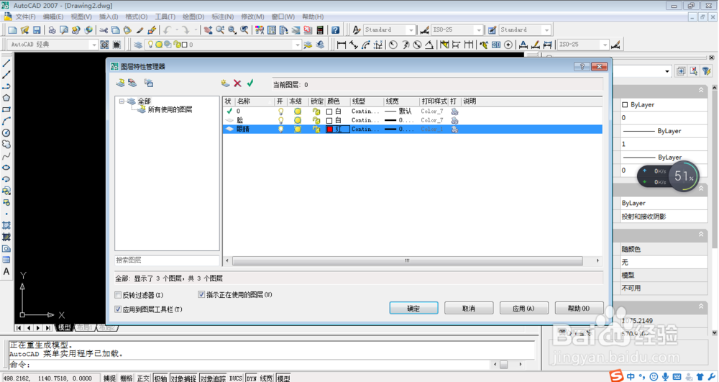This screenshot has width=719, height=382.
Task: Switch to the 模型 layout tab
Action: coord(64,327)
